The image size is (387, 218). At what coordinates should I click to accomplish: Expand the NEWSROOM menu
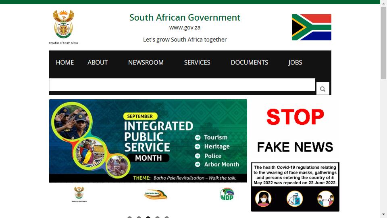click(x=146, y=63)
